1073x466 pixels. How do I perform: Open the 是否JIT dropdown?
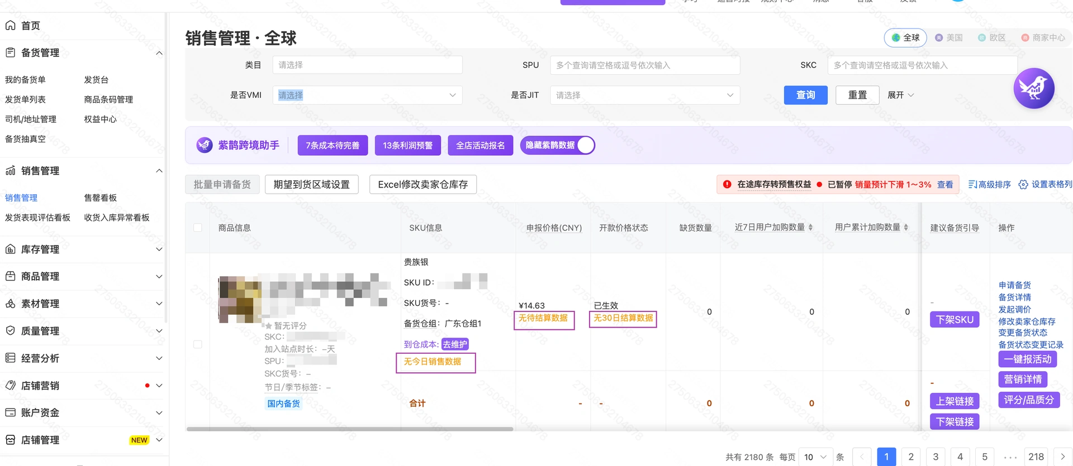pos(645,95)
